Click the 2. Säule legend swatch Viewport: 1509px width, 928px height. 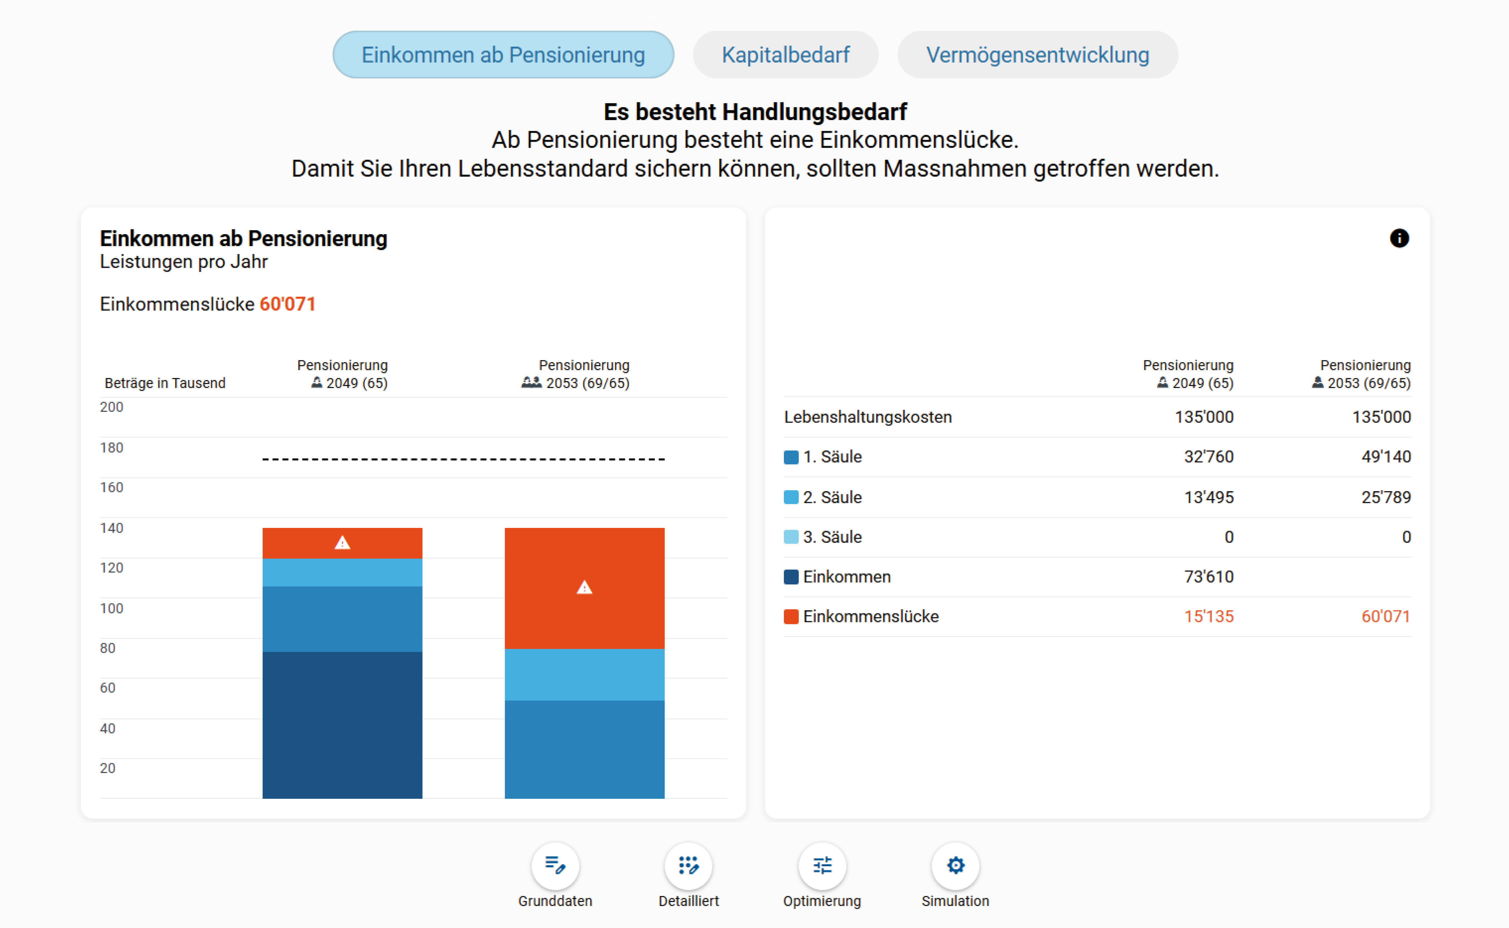tap(791, 497)
